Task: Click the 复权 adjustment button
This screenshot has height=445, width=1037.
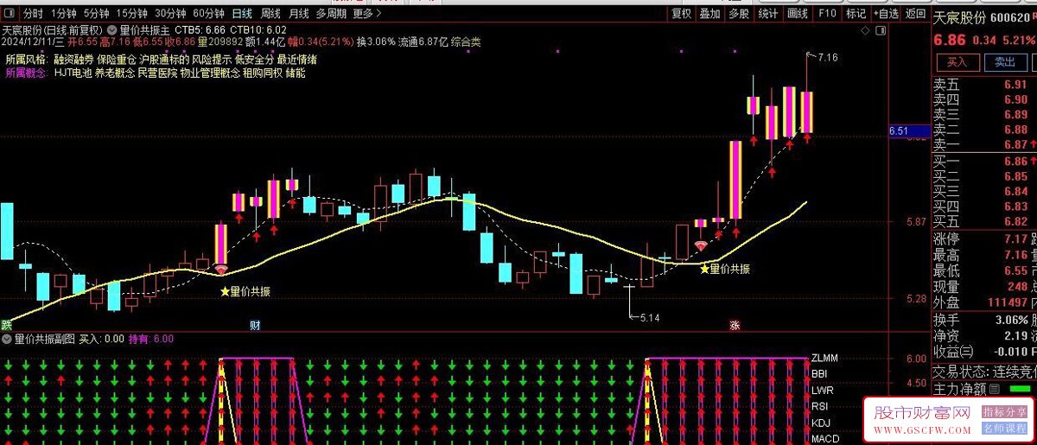Action: click(682, 14)
